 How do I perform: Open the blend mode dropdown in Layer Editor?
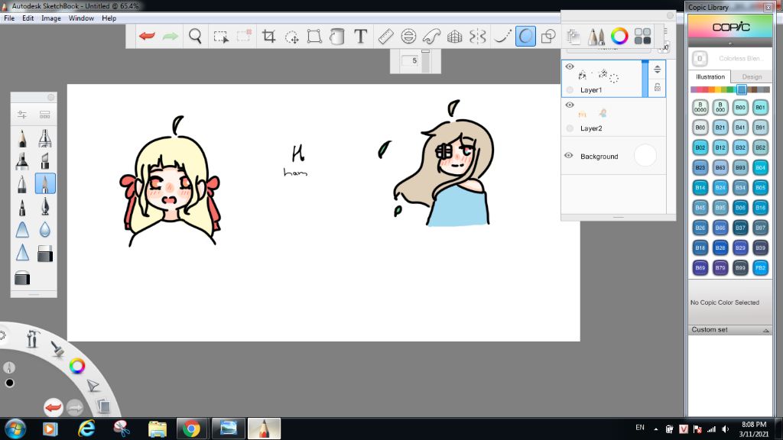pyautogui.click(x=608, y=49)
